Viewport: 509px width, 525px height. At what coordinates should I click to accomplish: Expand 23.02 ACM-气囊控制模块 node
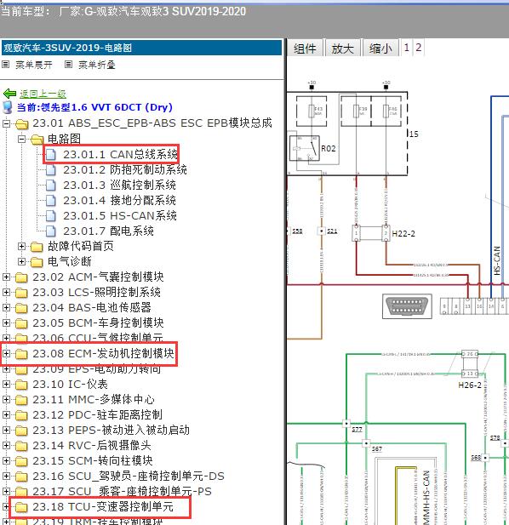[6, 277]
